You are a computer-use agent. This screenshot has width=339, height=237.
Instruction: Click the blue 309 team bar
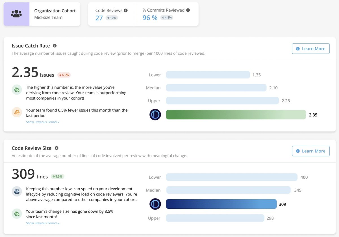[221, 204]
